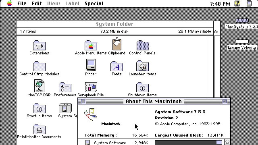The height and width of the screenshot is (145, 258).
Task: Open the Special menu
Action: 94,4
